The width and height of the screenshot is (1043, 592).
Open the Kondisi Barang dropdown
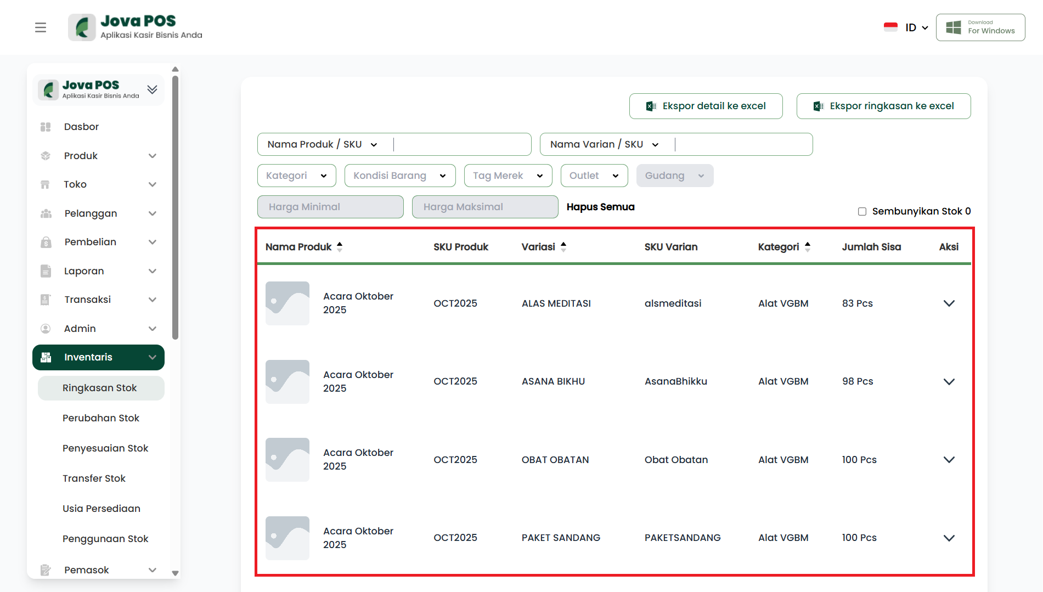[x=399, y=176]
